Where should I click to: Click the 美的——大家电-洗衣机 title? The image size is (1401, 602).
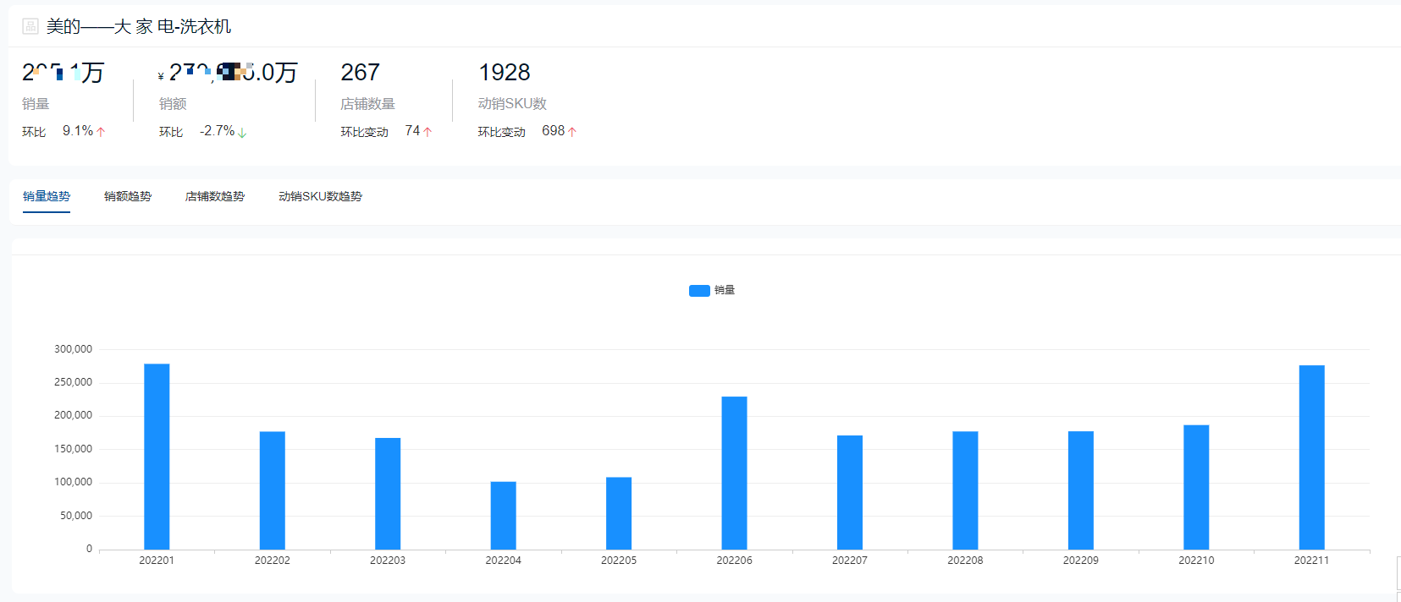(x=139, y=26)
